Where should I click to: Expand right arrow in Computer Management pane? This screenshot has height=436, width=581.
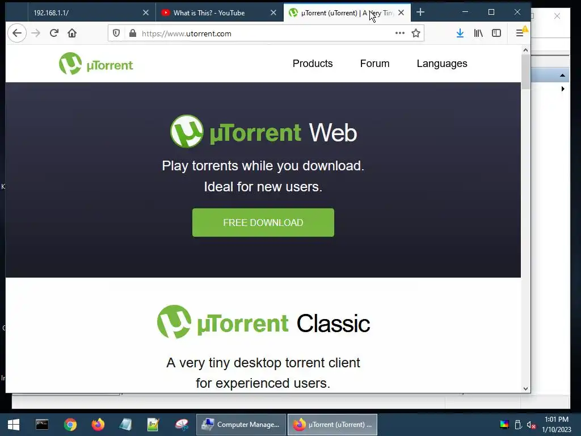562,89
